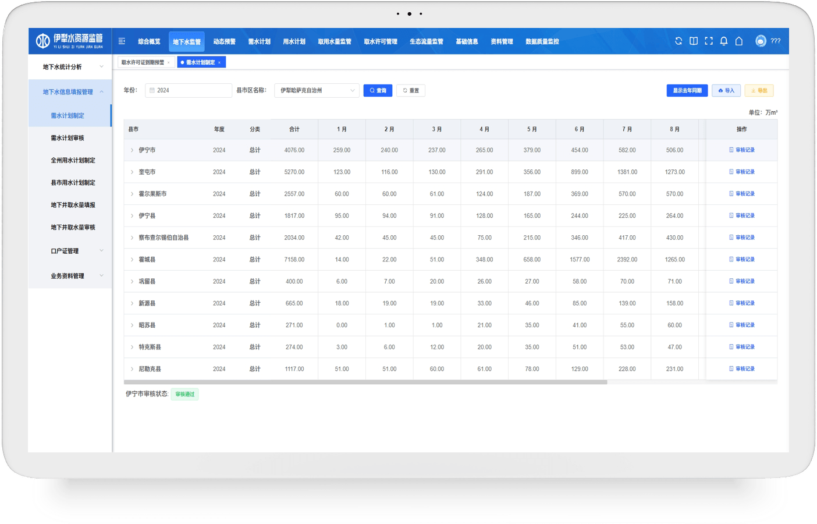Select 地下水监管 top menu
The height and width of the screenshot is (524, 817).
(187, 41)
